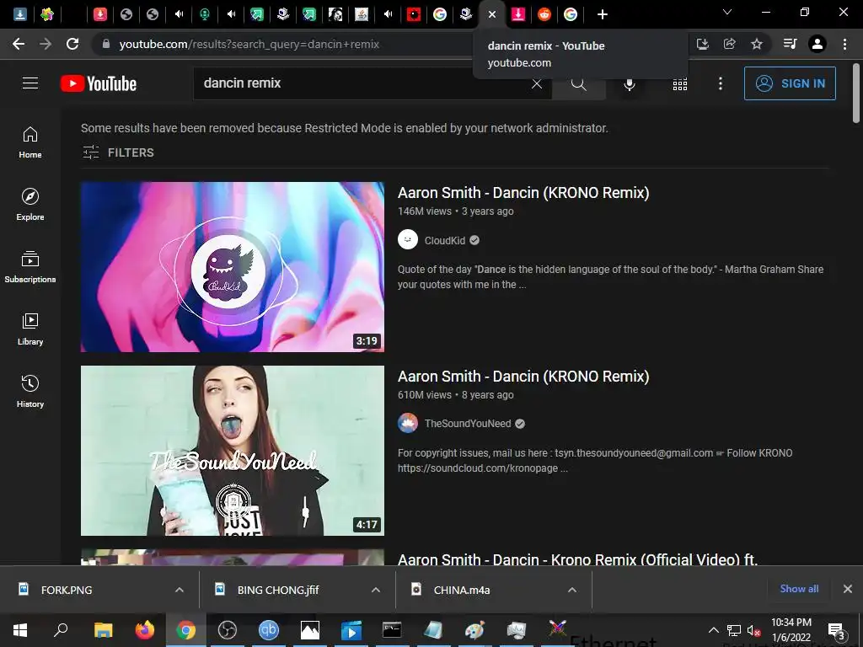Screen dimensions: 863x647
Task: Open File Explorer from the taskbar
Action: pyautogui.click(x=103, y=630)
